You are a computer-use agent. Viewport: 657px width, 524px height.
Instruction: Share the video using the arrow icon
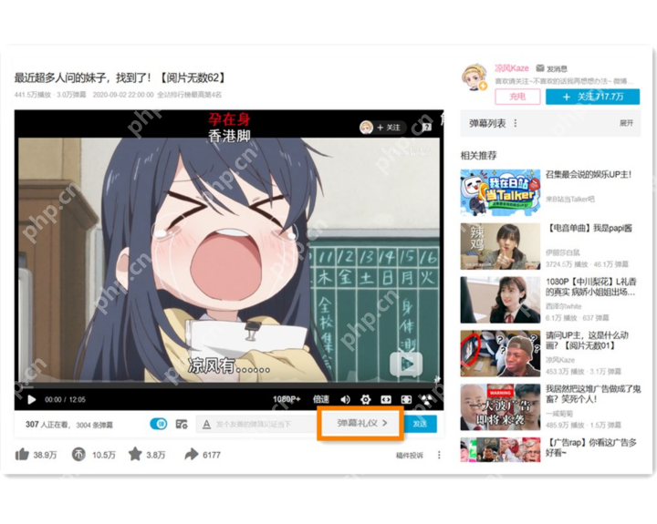coord(191,454)
